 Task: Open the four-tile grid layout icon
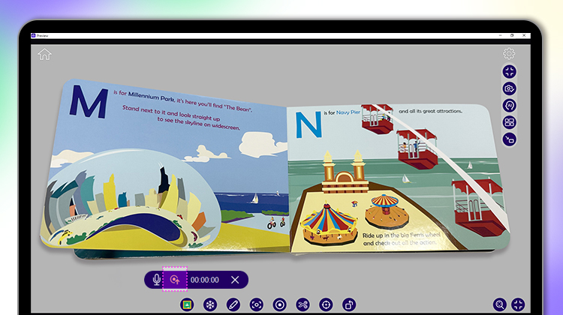pos(509,122)
